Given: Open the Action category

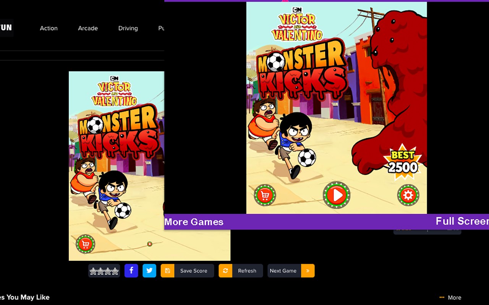Looking at the screenshot, I should point(49,28).
